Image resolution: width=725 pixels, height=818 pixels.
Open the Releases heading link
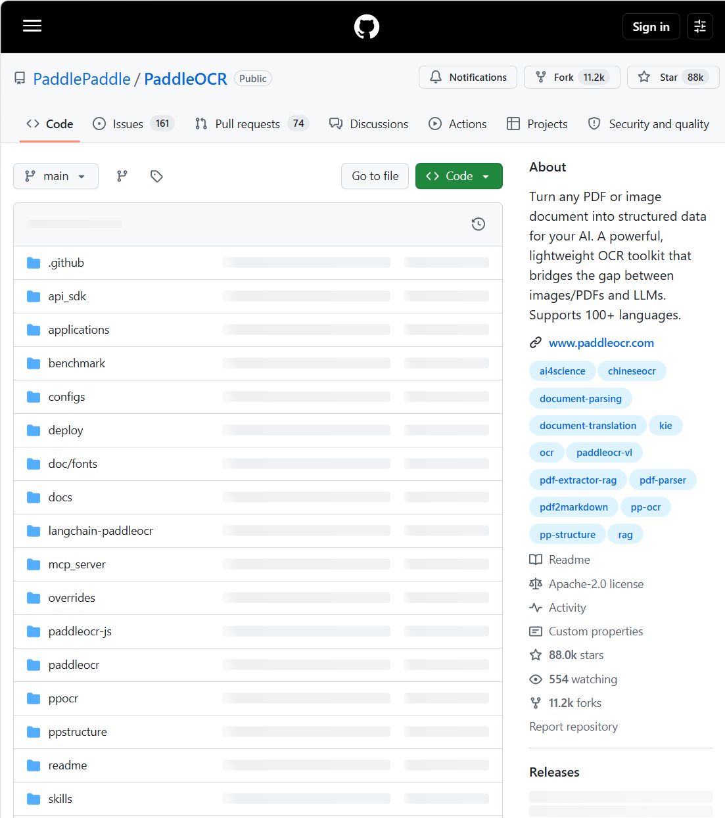[554, 772]
